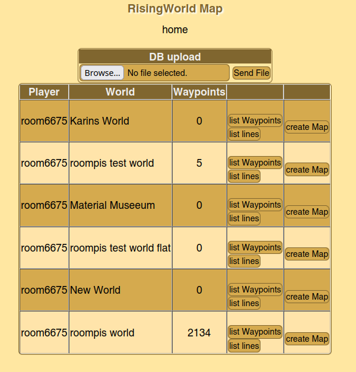Open list lines for Karins World
Viewport: 356px width, 372px height.
coord(244,134)
